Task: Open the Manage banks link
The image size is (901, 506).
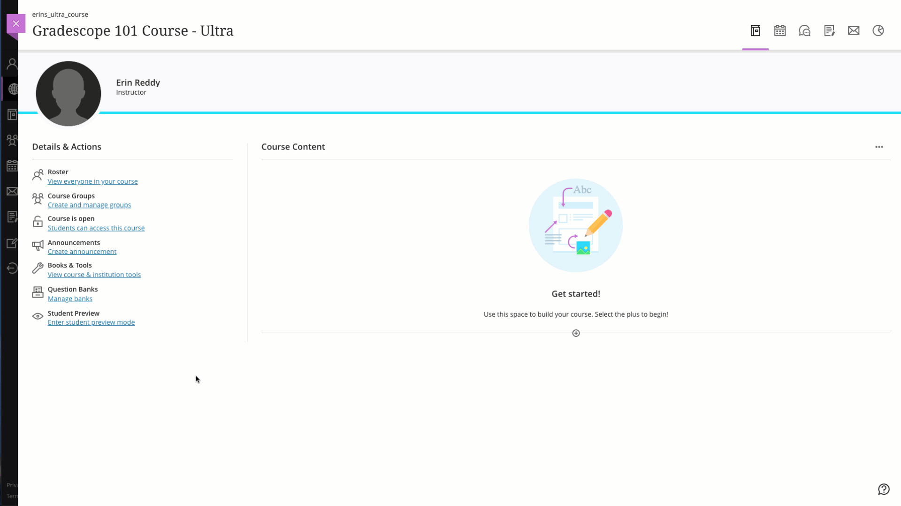Action: click(x=70, y=299)
